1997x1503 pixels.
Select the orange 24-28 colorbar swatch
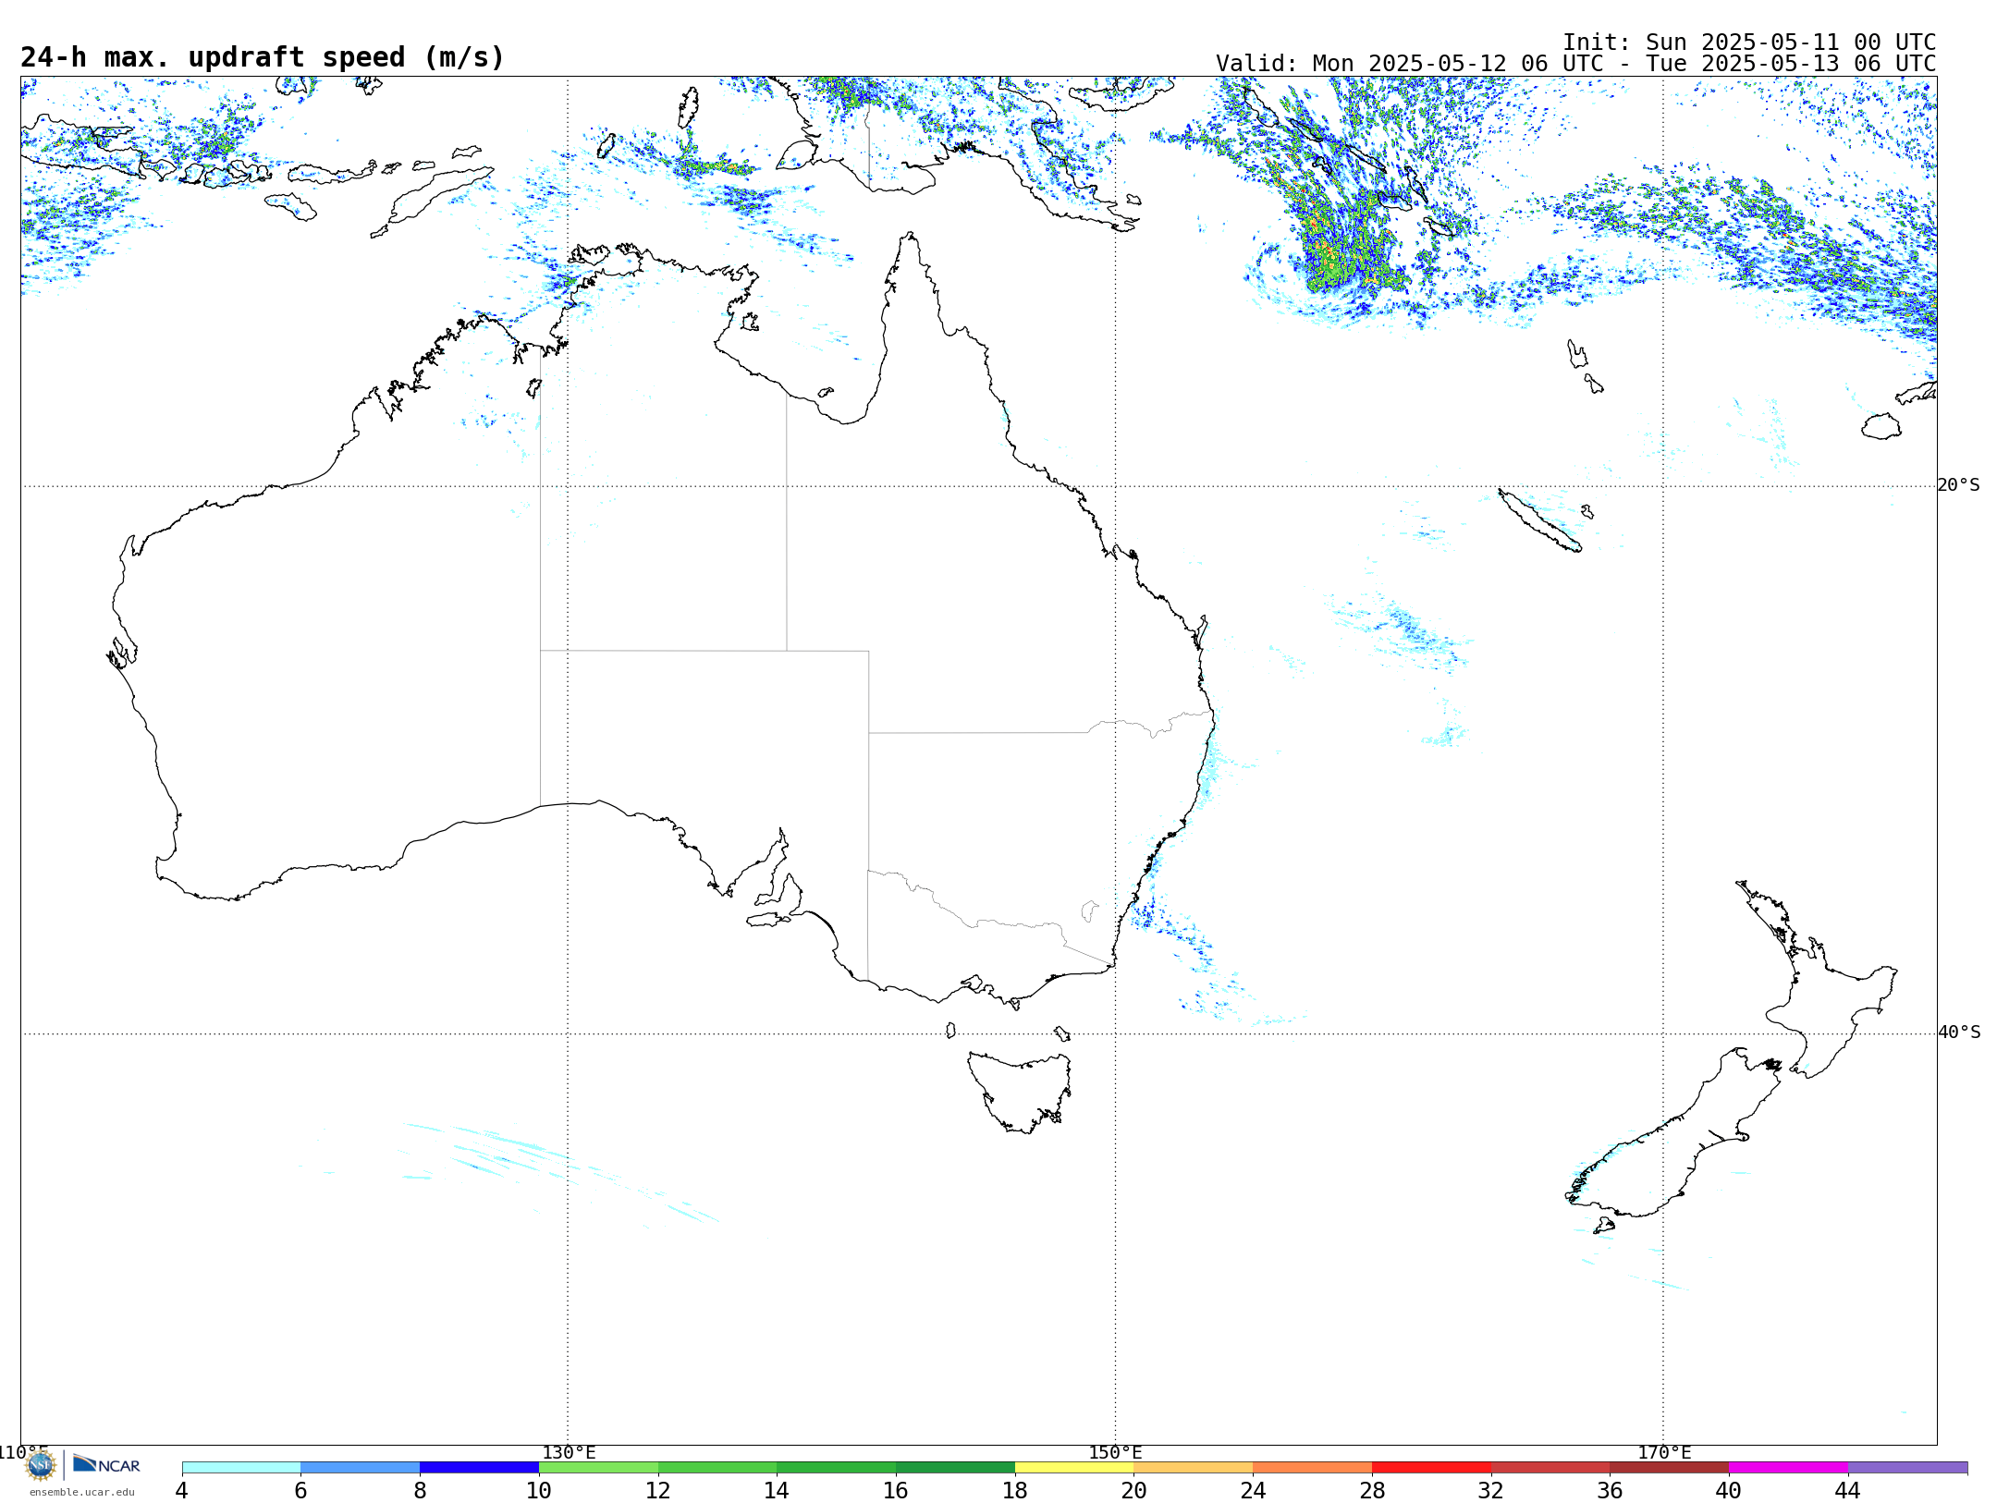(1312, 1467)
